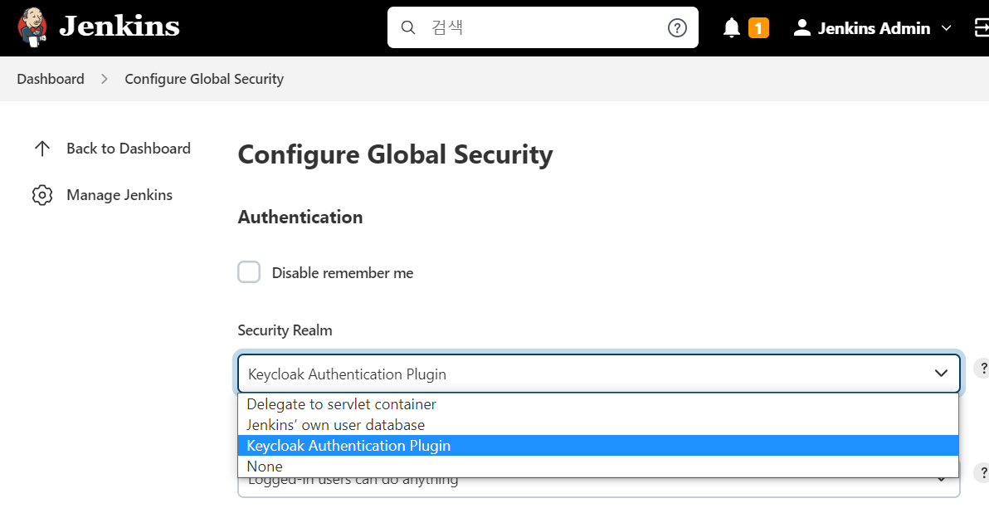Choose Jenkins' own user database option
989x518 pixels.
click(x=335, y=425)
